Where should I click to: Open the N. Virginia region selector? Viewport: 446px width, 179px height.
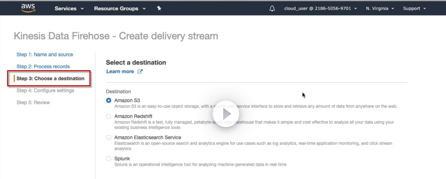380,8
